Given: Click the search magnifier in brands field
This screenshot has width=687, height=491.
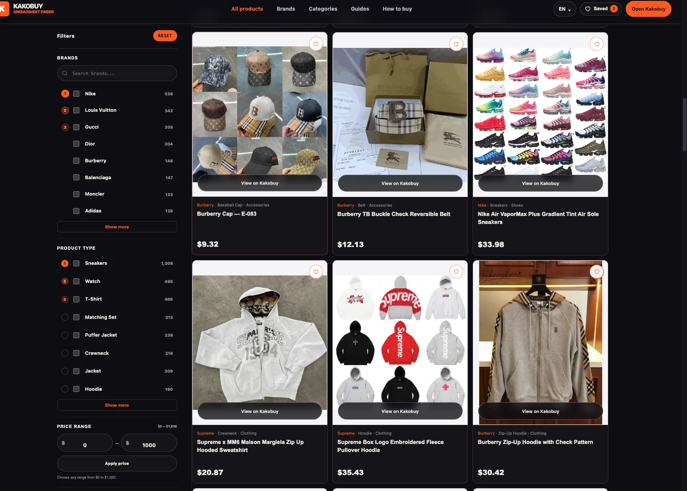Looking at the screenshot, I should [65, 73].
